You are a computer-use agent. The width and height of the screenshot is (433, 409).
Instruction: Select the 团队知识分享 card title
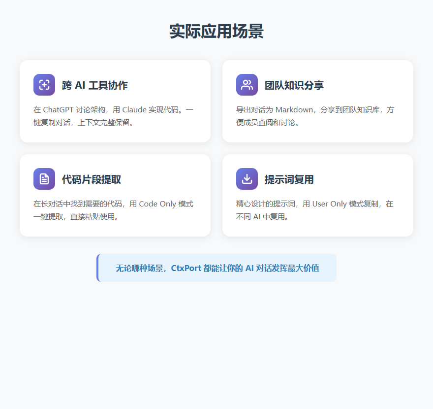pos(294,85)
